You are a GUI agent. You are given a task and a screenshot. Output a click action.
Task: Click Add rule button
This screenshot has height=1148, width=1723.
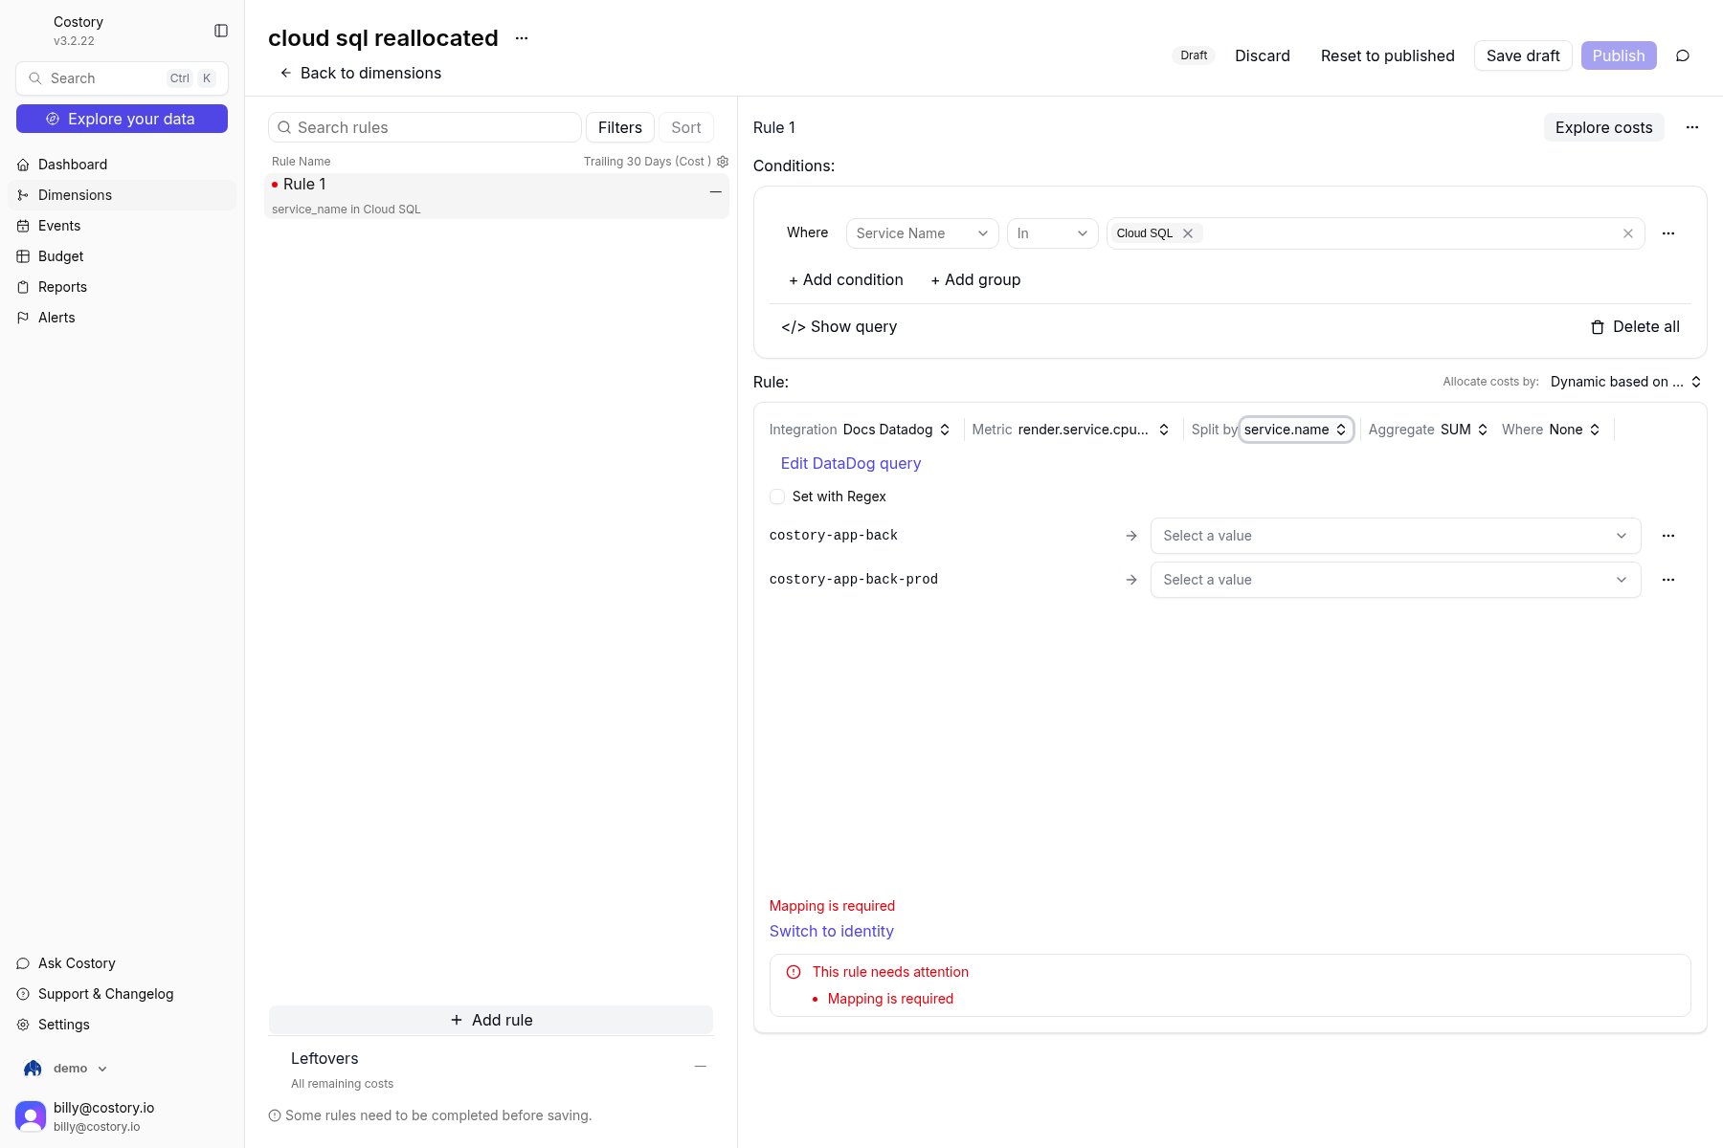tap(491, 1020)
